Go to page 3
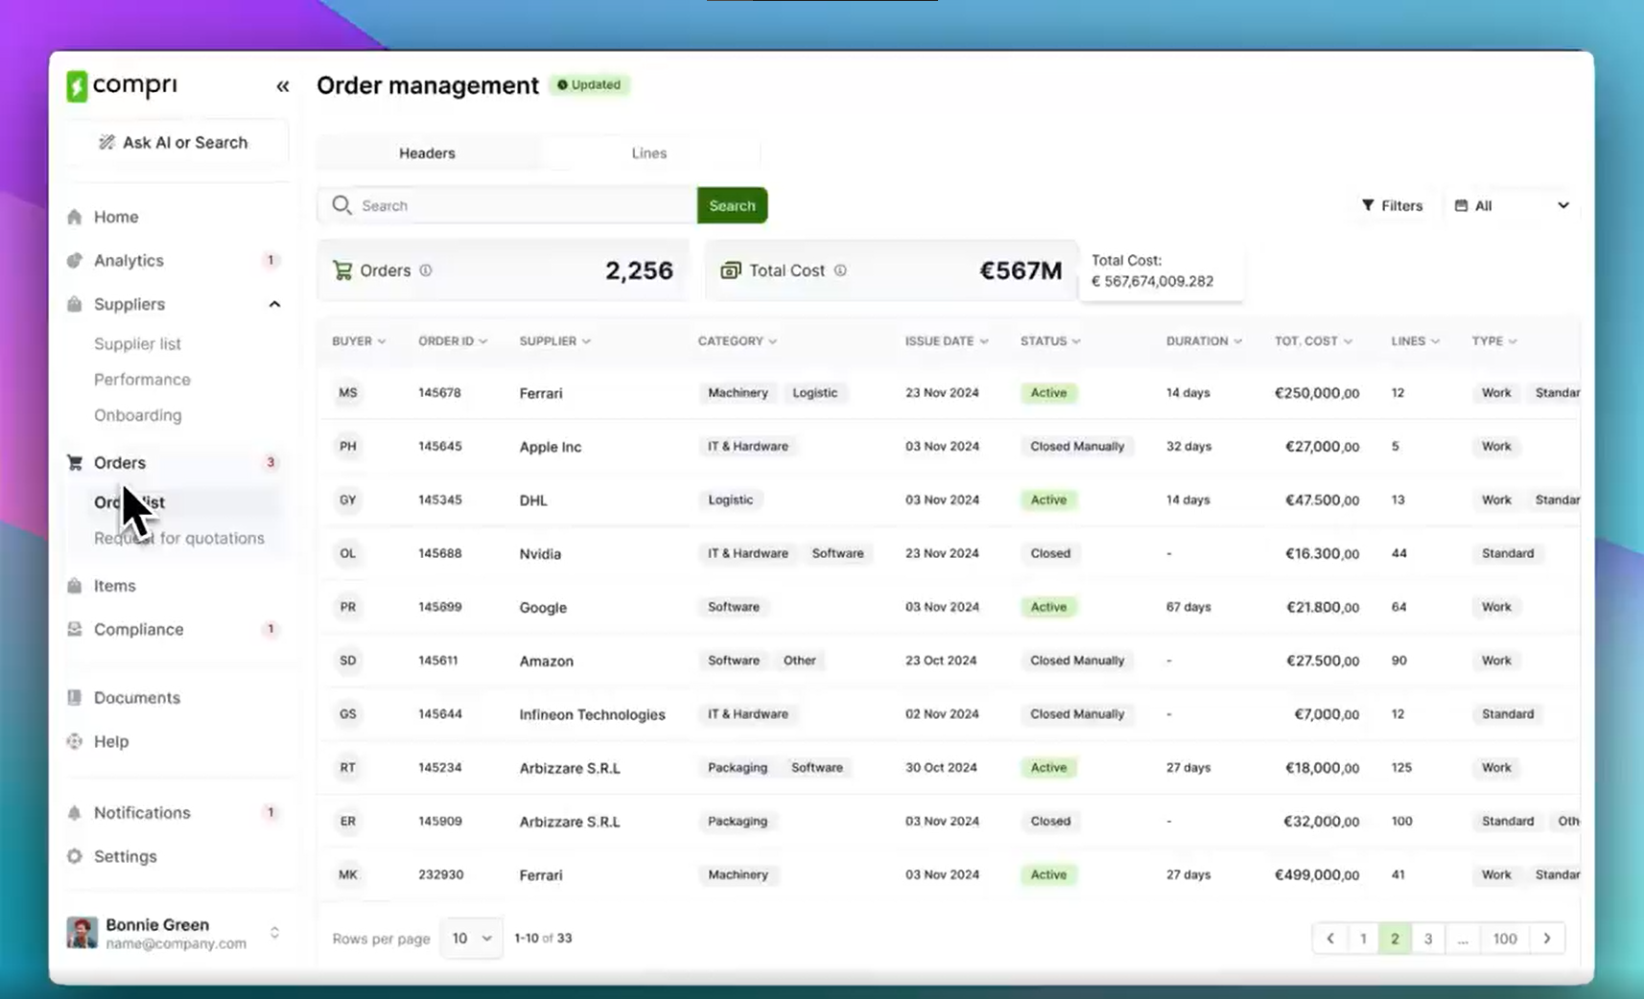The height and width of the screenshot is (999, 1644). 1428,939
